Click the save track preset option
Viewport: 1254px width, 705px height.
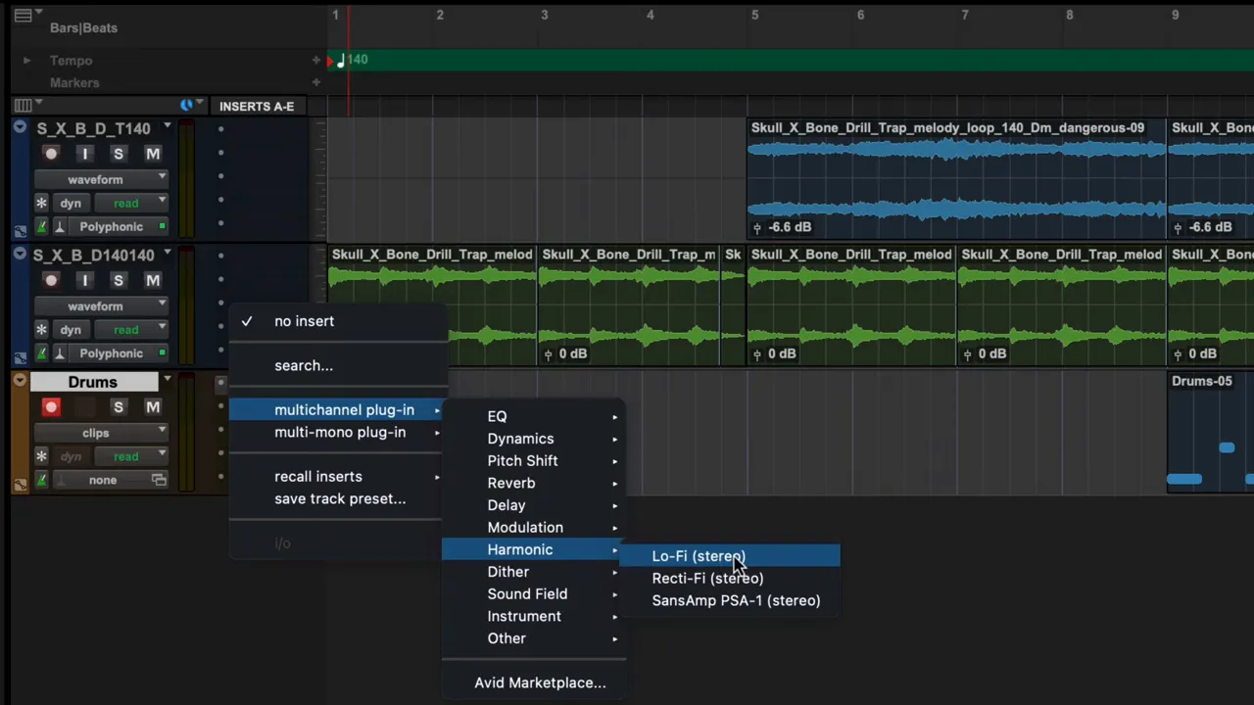(339, 498)
